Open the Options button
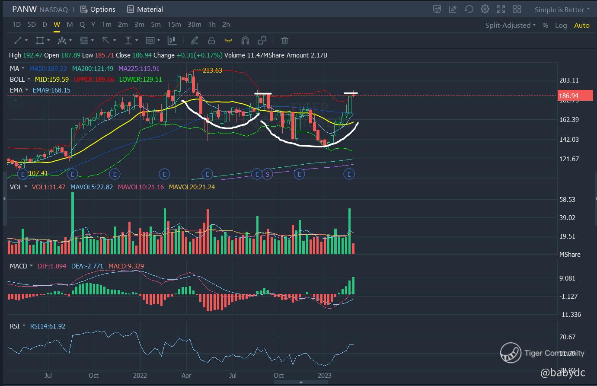Image resolution: width=597 pixels, height=386 pixels. [98, 9]
